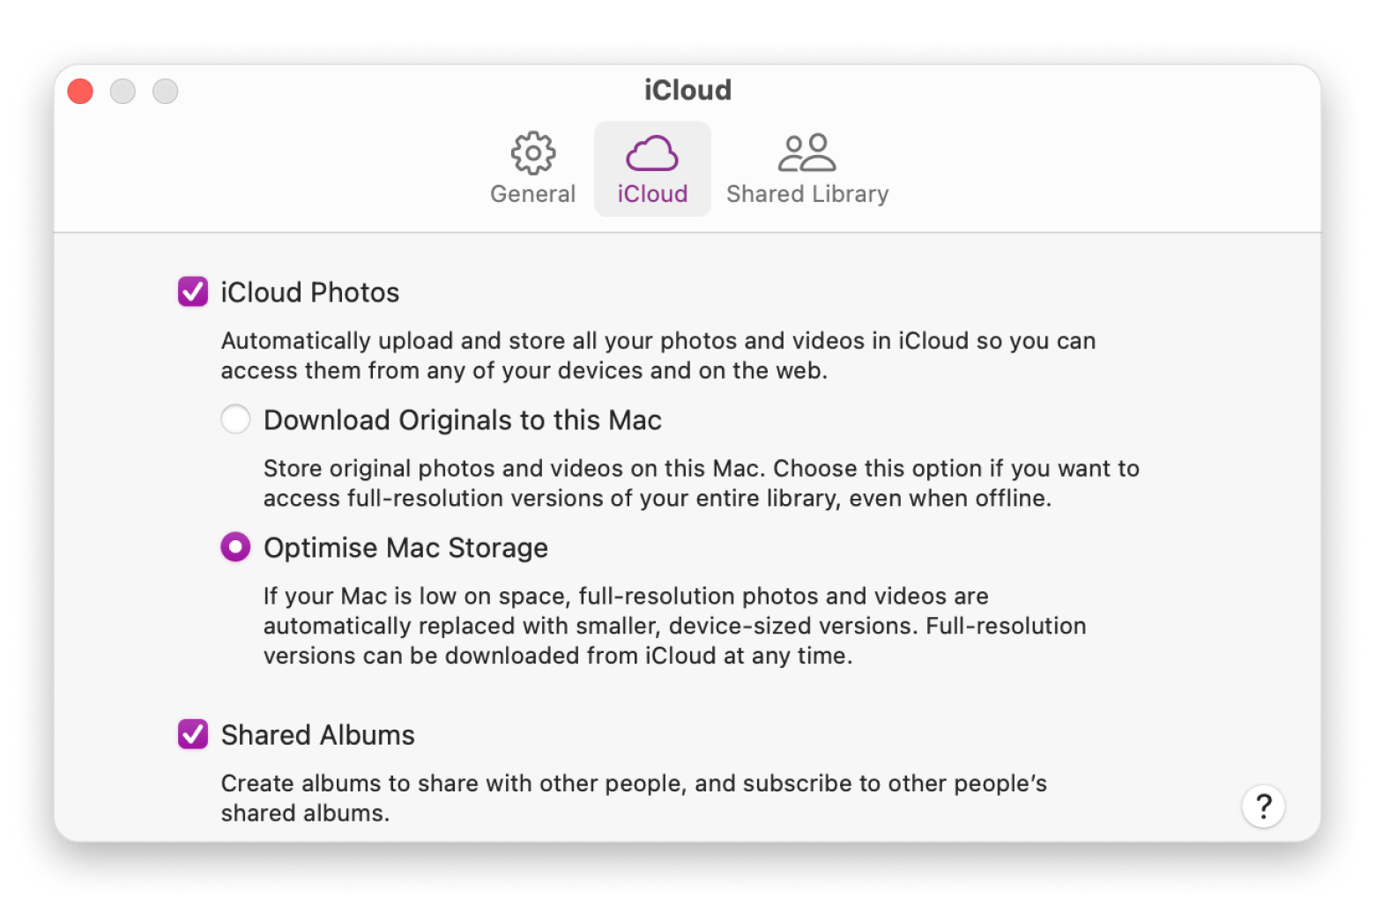Close the iCloud settings window
Viewport: 1375px width, 913px height.
click(x=80, y=91)
